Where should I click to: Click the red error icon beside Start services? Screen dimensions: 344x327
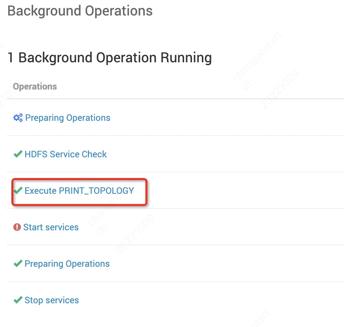(17, 227)
